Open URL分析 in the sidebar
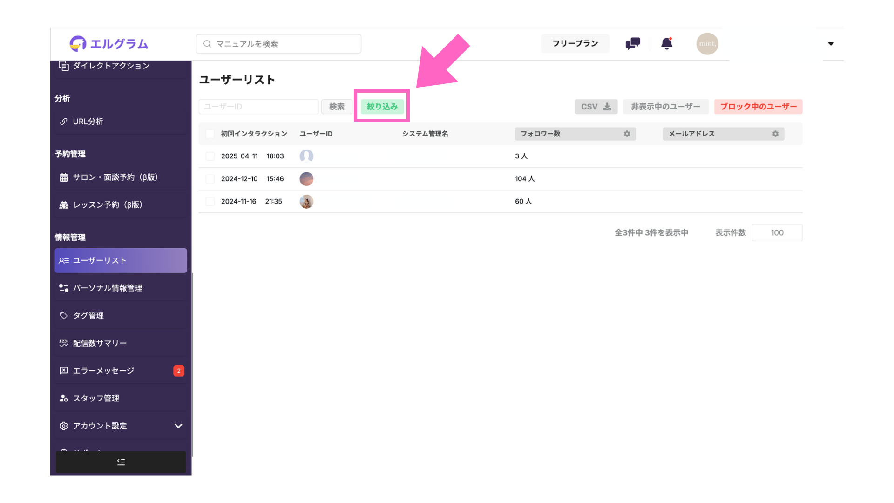894x503 pixels. coord(121,122)
